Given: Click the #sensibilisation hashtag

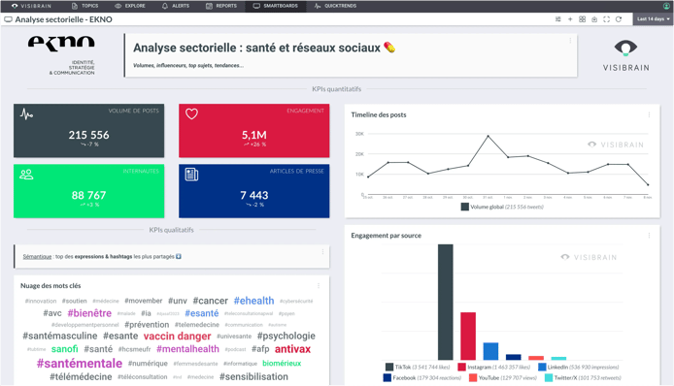Looking at the screenshot, I should coord(253,377).
